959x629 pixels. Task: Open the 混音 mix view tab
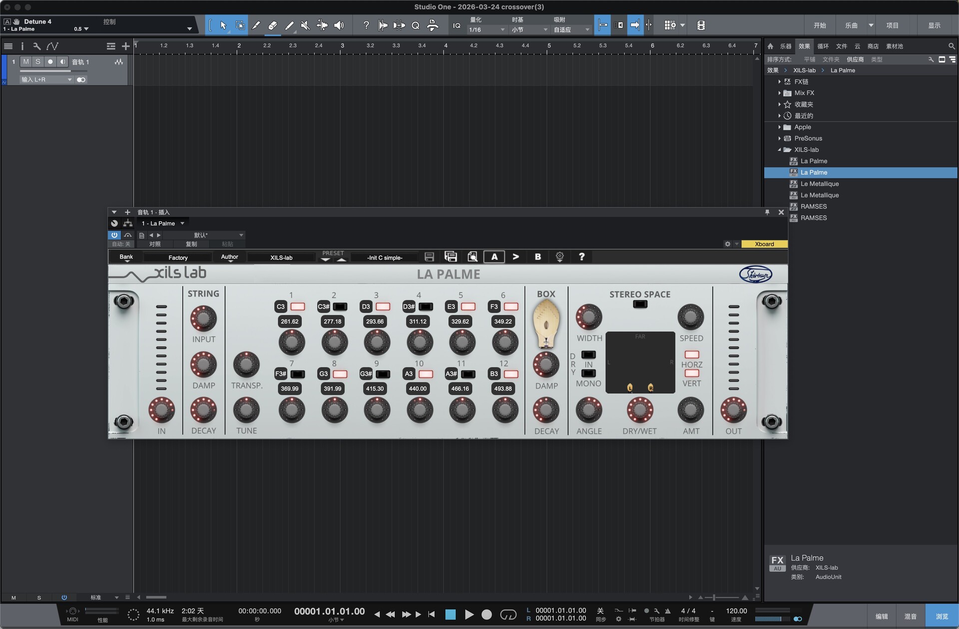910,617
